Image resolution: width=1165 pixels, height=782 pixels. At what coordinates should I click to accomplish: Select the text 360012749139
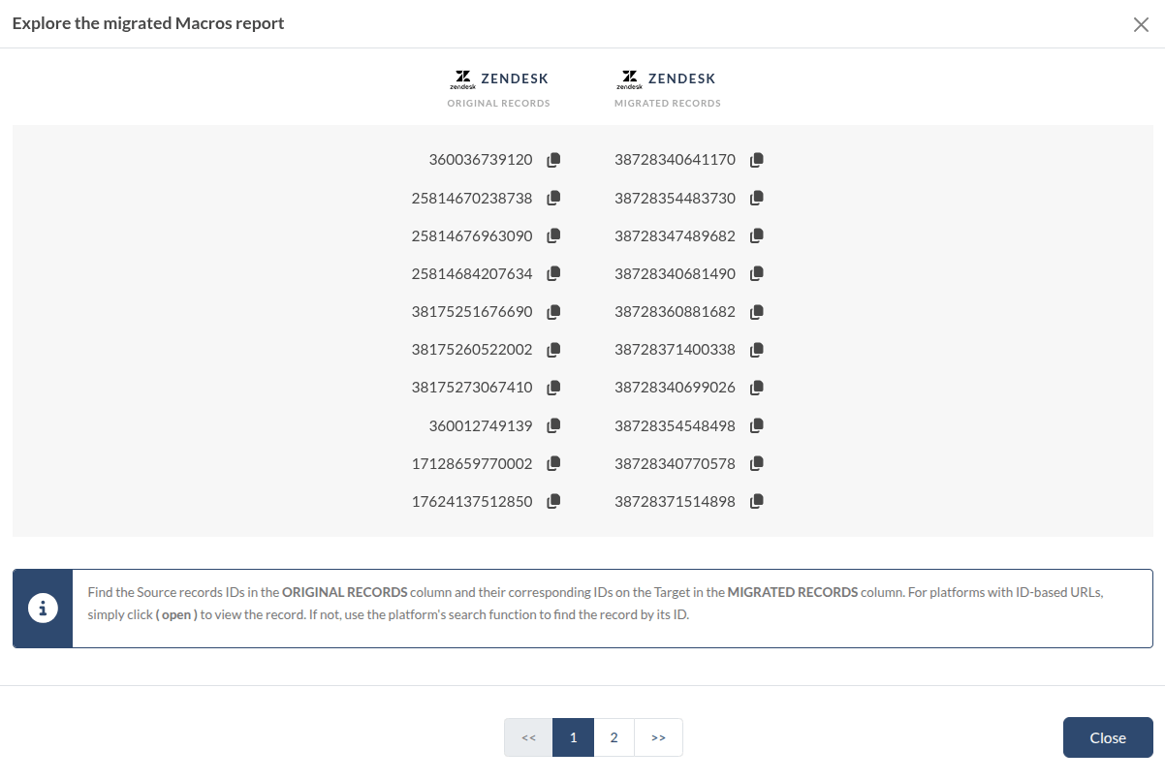click(x=481, y=425)
